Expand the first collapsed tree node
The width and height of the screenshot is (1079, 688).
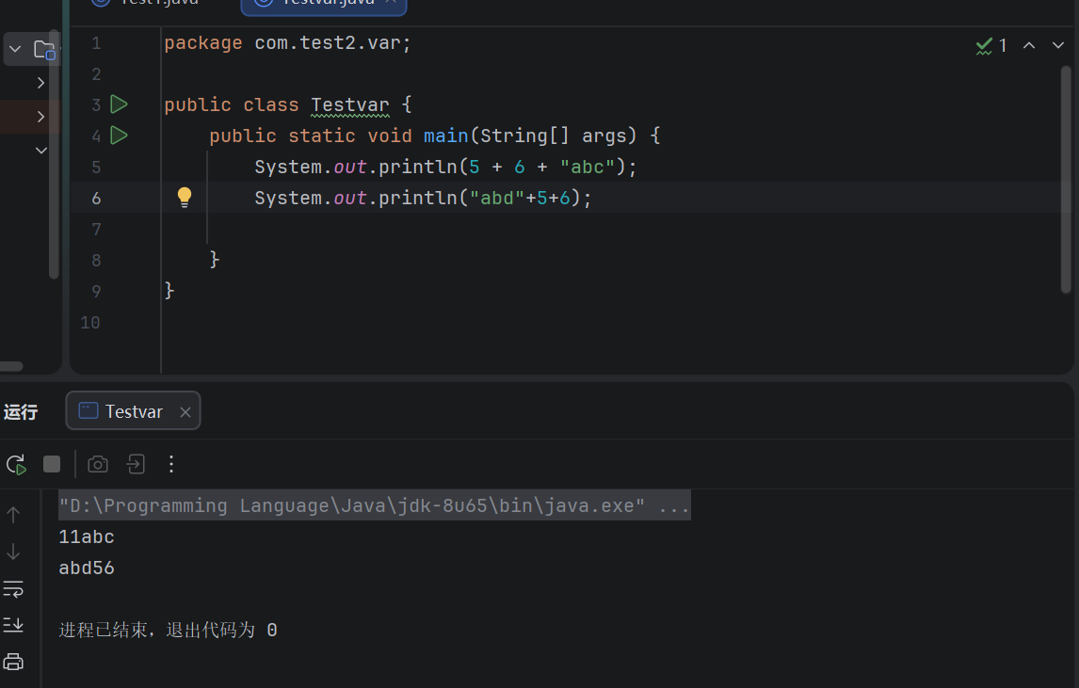coord(40,83)
